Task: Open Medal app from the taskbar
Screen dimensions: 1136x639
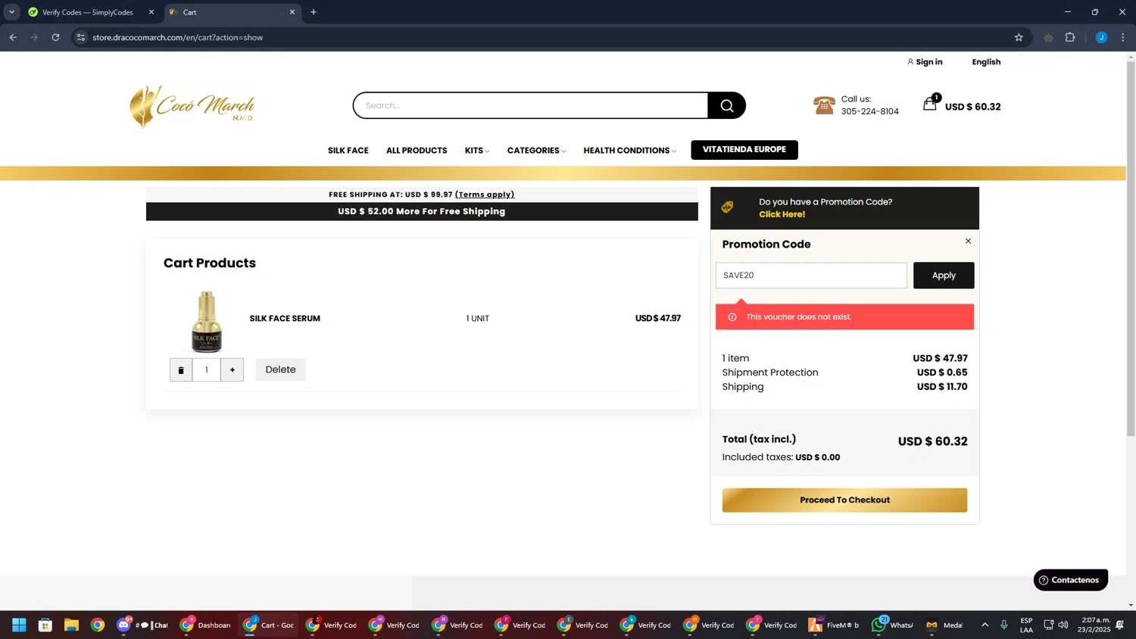Action: [945, 625]
